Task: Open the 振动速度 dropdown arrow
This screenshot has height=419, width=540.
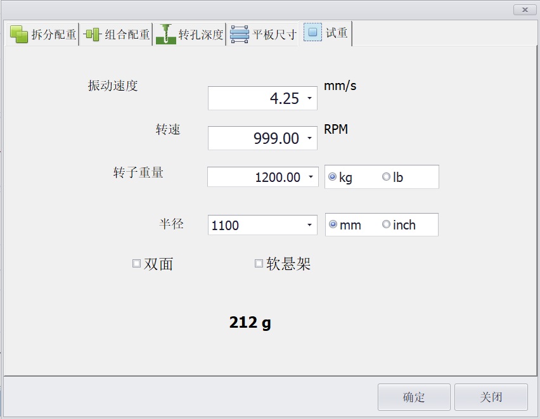Action: 309,98
